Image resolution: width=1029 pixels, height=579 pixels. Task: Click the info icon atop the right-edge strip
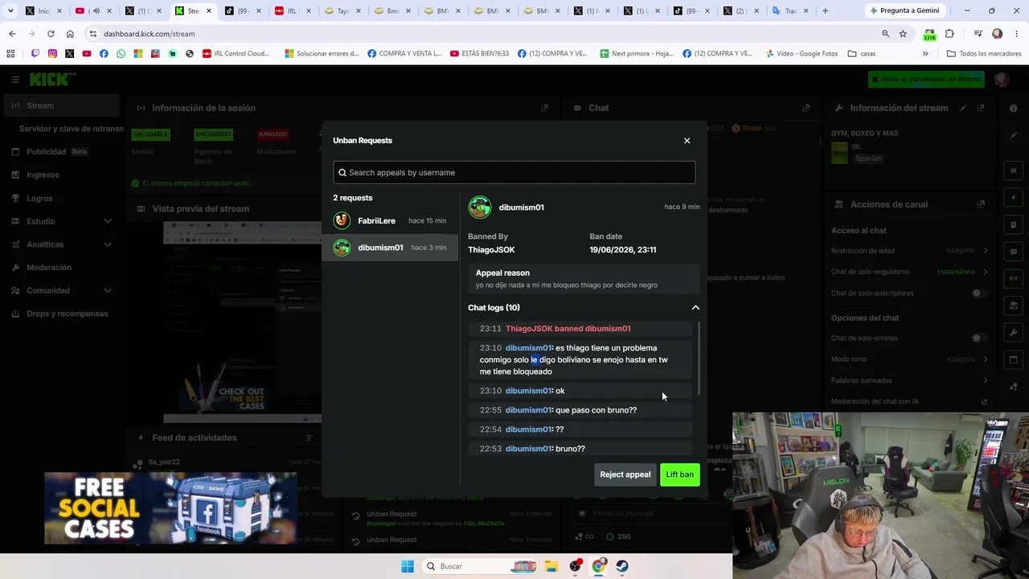pos(1013,108)
